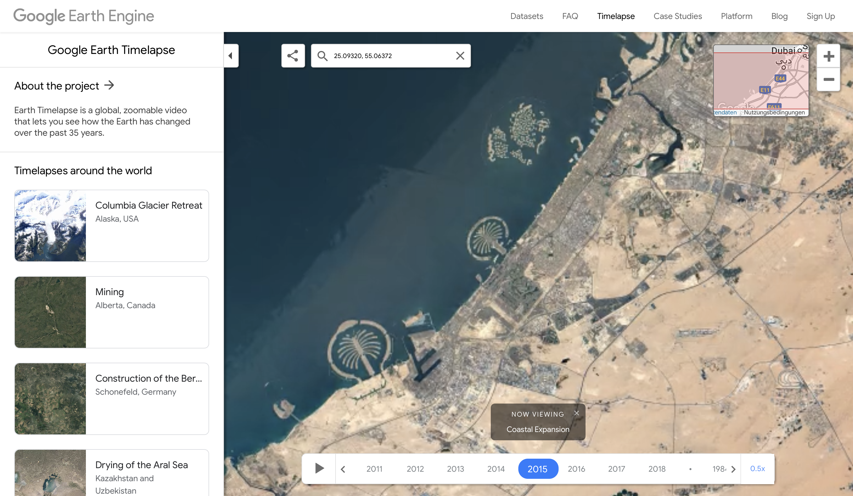Open the Datasets menu item

527,16
